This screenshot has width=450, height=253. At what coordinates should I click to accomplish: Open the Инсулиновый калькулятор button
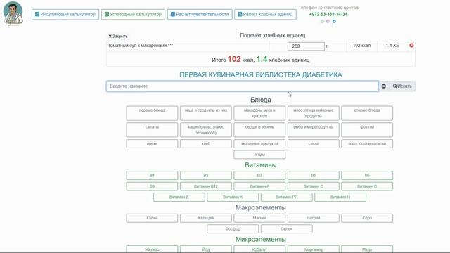pyautogui.click(x=65, y=14)
